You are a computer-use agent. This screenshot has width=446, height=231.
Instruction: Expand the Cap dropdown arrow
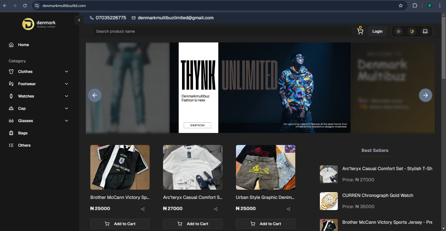point(67,108)
